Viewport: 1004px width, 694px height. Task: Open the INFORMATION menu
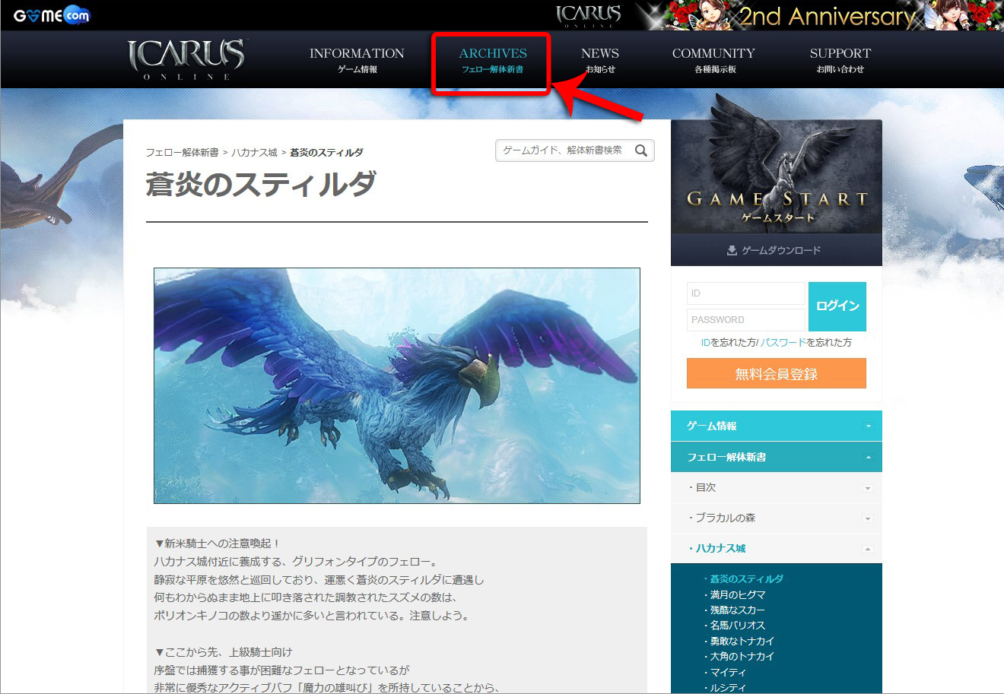[357, 60]
